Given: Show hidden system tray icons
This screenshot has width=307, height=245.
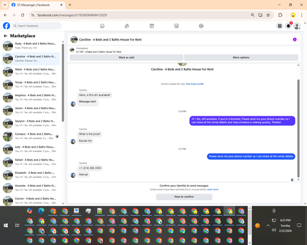Looking at the screenshot, I should pyautogui.click(x=268, y=225).
